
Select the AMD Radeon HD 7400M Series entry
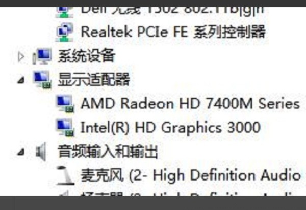[190, 104]
